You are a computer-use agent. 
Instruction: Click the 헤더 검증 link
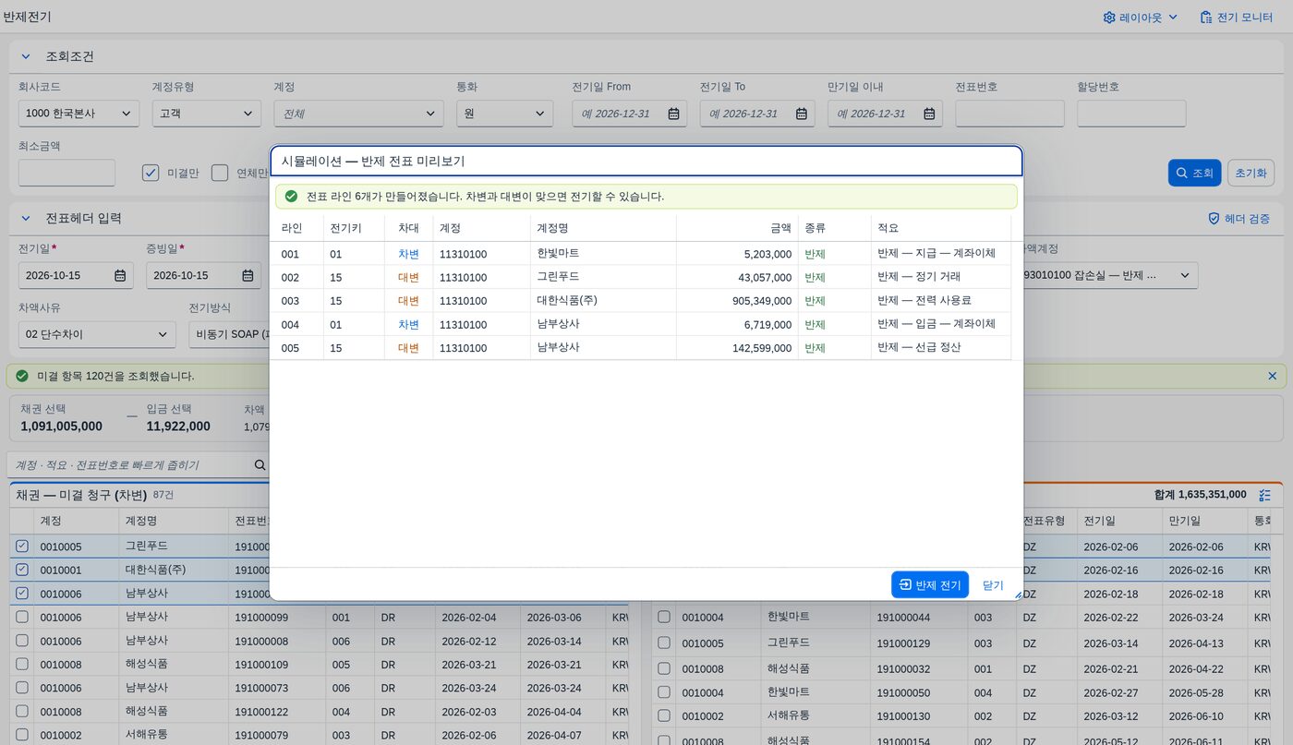[1239, 219]
